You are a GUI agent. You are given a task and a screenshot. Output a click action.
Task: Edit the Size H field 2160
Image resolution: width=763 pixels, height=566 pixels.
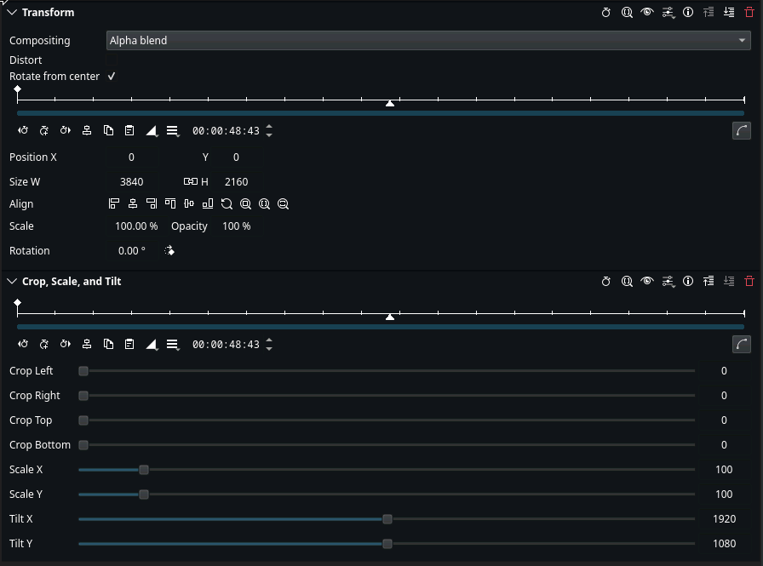coord(237,182)
